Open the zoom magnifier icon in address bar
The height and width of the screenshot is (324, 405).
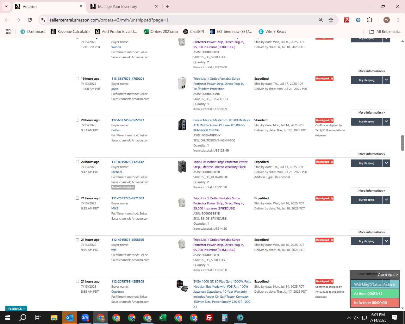[321, 20]
